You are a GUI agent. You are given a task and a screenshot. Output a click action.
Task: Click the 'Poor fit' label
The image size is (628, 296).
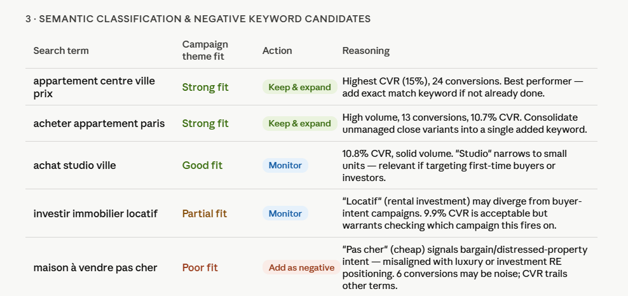click(x=200, y=267)
